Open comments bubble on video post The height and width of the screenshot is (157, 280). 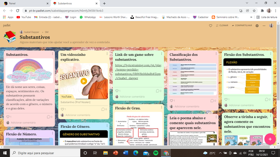103,109
